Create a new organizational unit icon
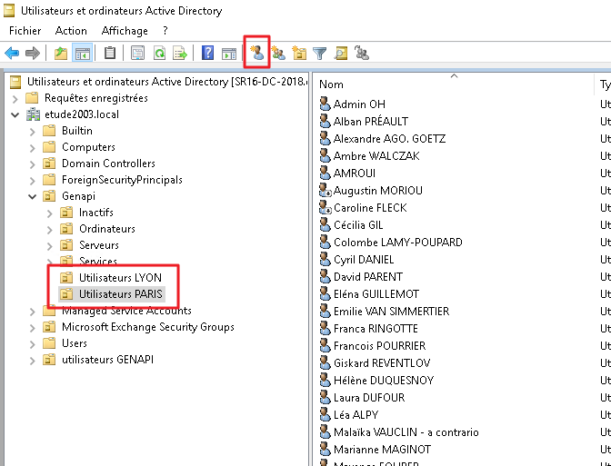 299,53
